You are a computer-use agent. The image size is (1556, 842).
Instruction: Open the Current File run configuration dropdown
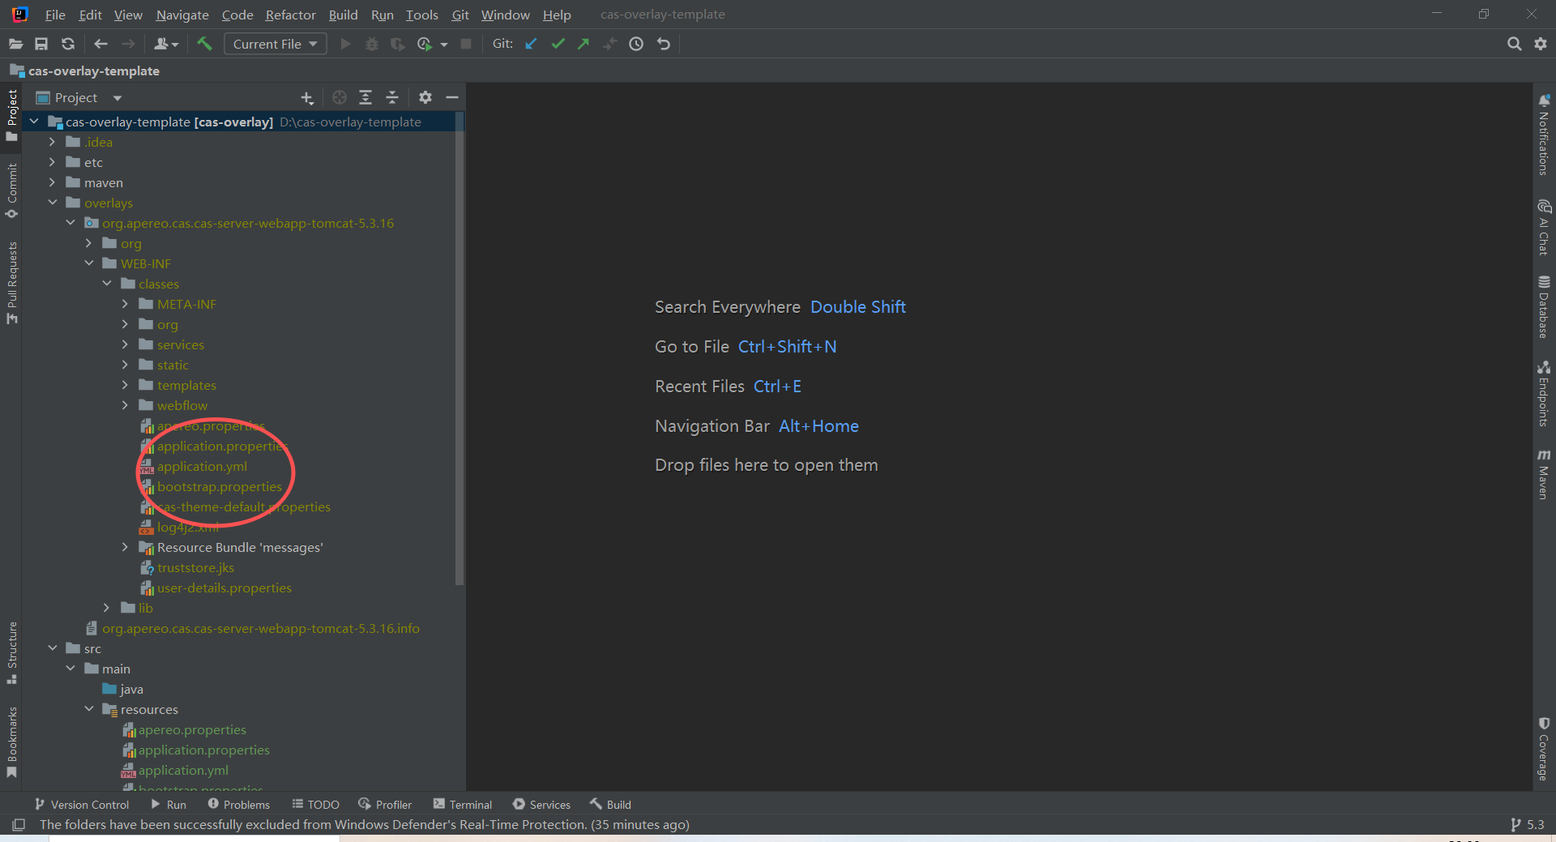[x=275, y=44]
